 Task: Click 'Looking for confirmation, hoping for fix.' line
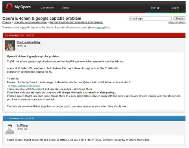point(30,72)
